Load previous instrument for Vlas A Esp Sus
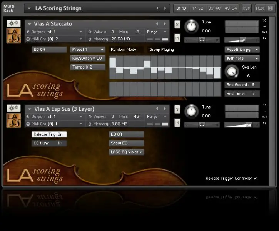This screenshot has height=231, width=279. [x=157, y=109]
